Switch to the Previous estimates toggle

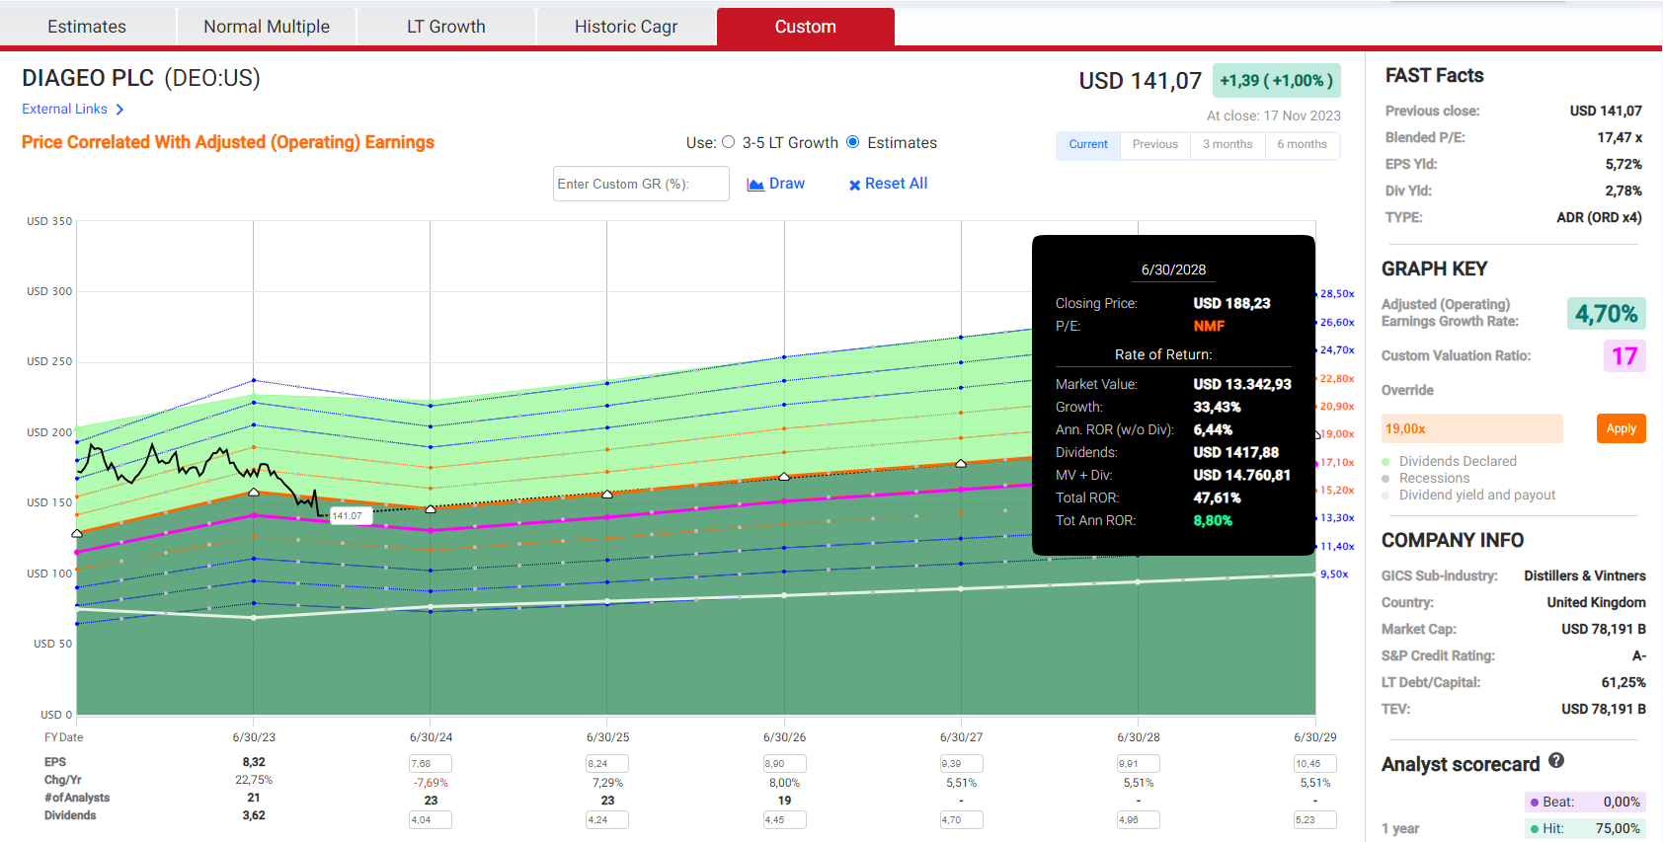coord(1154,144)
